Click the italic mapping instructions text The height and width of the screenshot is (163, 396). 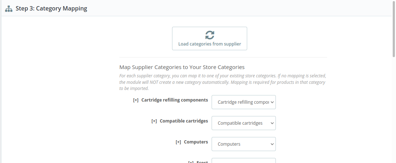[223, 82]
